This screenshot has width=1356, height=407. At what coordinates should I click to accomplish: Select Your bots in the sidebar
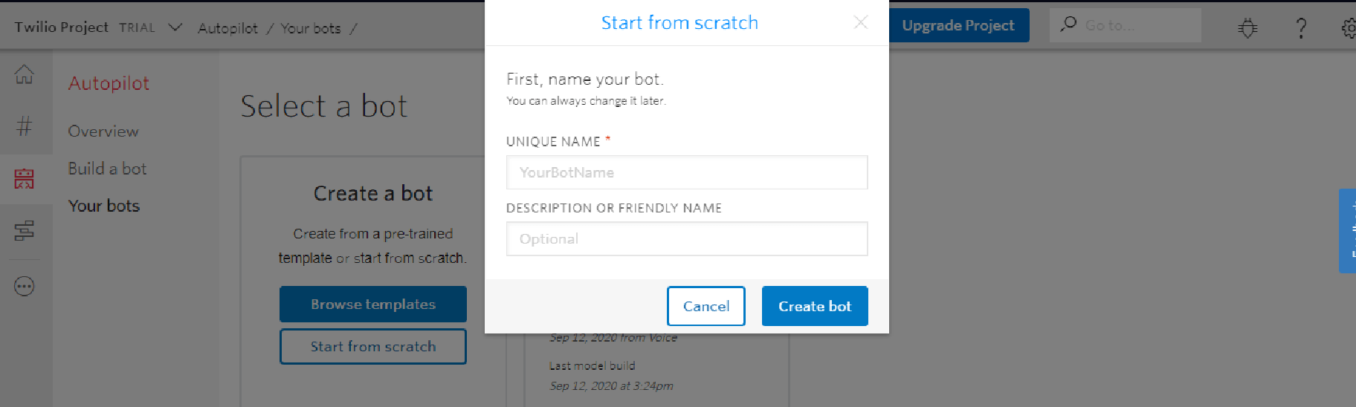(104, 206)
